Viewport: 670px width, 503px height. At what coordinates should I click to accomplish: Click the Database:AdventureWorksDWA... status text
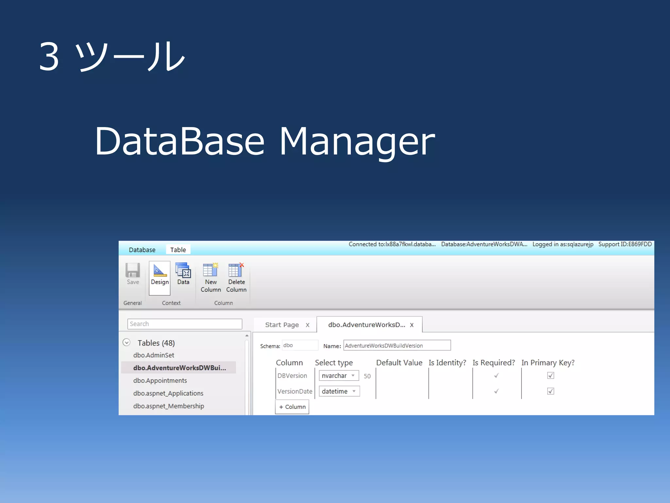point(484,244)
